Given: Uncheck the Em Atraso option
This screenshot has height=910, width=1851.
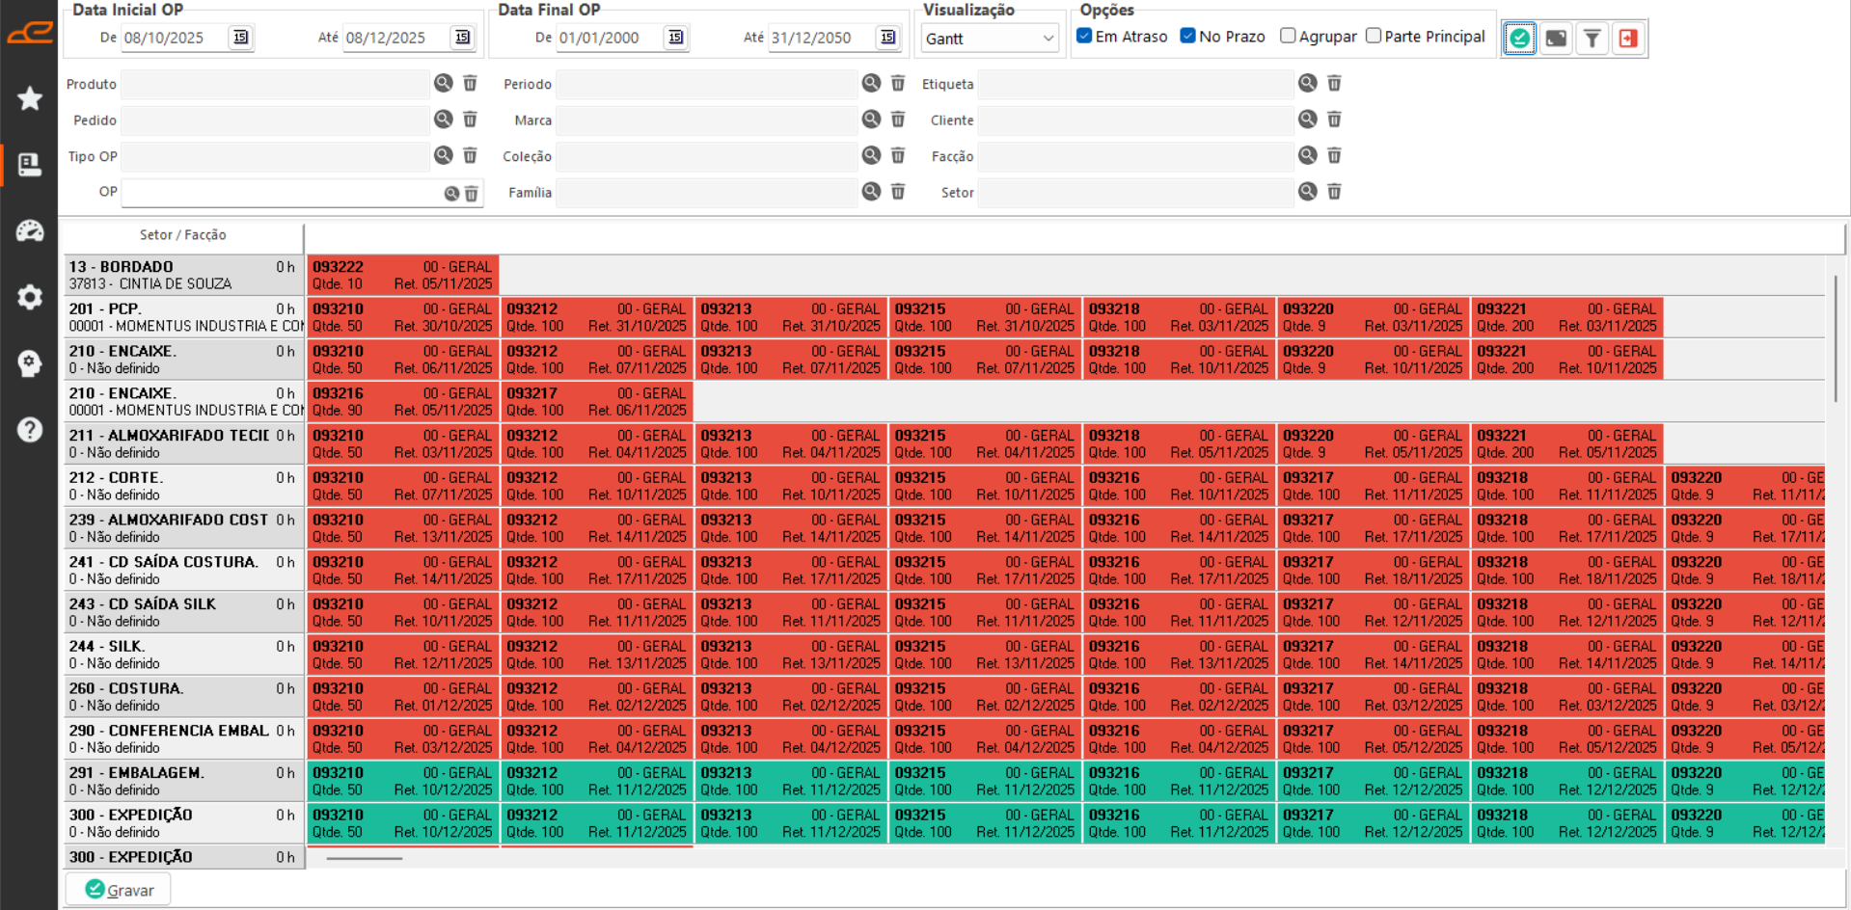Looking at the screenshot, I should point(1085,36).
